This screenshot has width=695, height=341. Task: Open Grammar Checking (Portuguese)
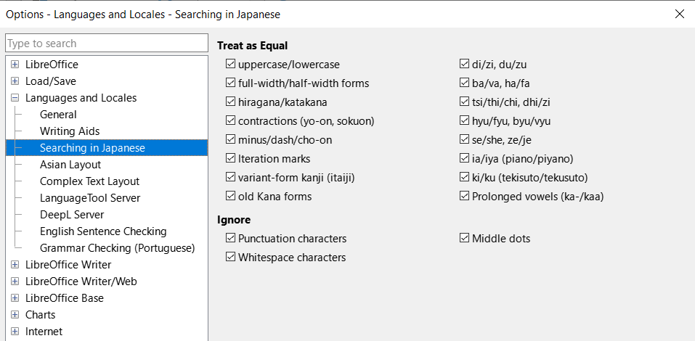(x=118, y=248)
